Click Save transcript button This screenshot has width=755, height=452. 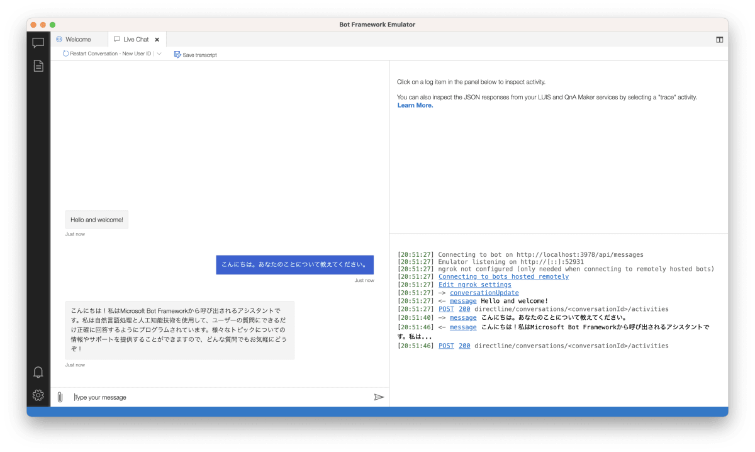click(196, 55)
